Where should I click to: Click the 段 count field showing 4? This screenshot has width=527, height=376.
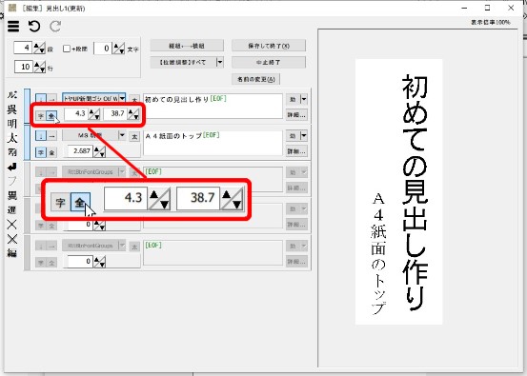(23, 48)
